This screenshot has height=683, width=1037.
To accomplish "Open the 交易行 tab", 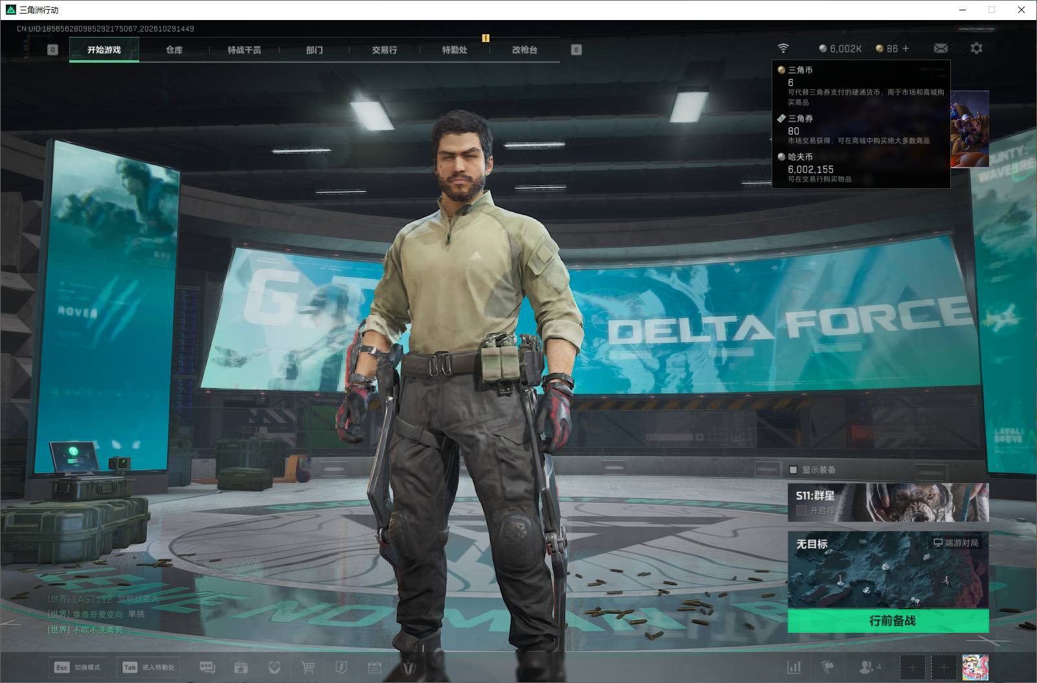I will (385, 50).
